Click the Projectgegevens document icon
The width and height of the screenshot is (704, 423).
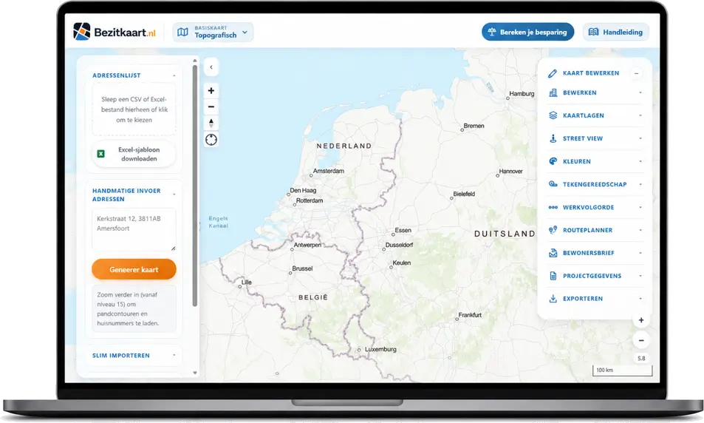[x=553, y=276]
